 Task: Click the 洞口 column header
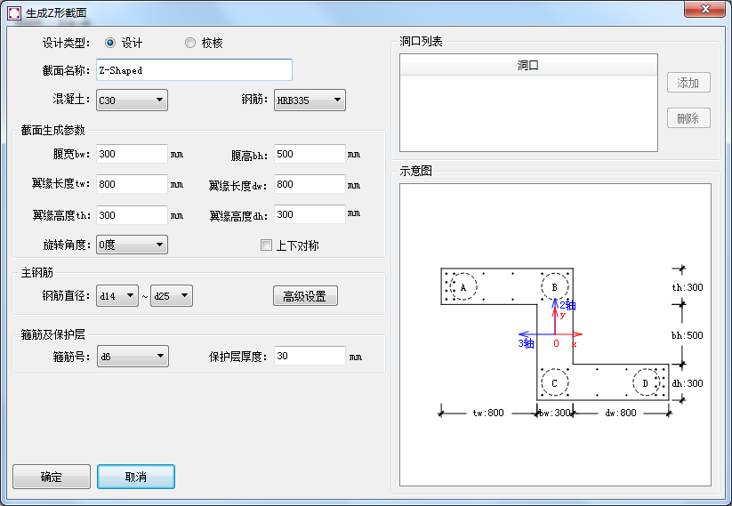[528, 66]
